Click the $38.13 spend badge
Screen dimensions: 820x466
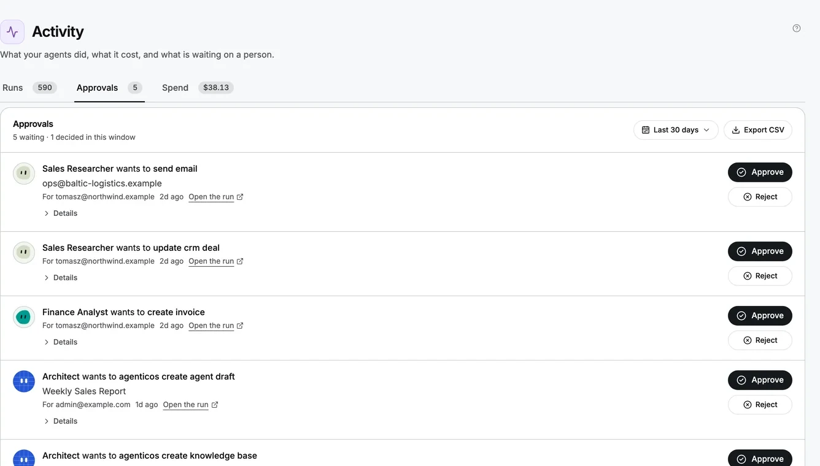click(x=216, y=88)
